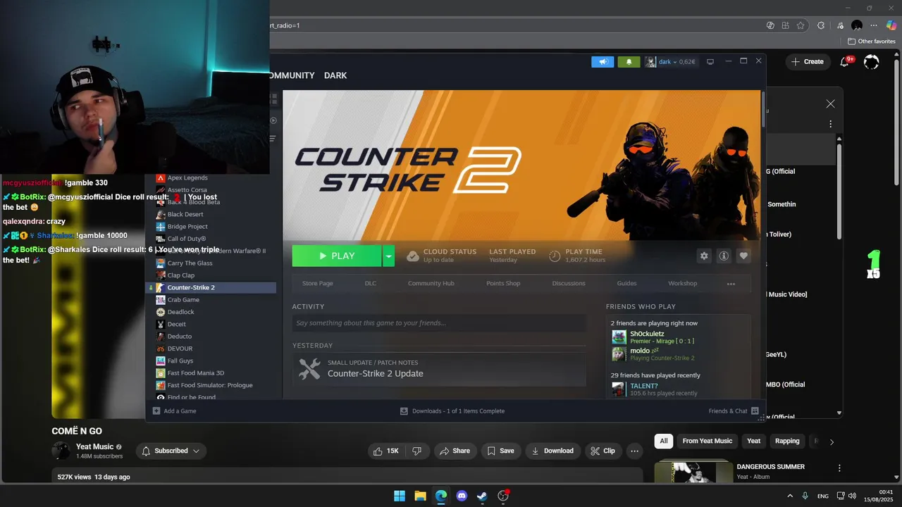
Task: Select Fast Food Simulator: Prologue entry
Action: (x=209, y=385)
